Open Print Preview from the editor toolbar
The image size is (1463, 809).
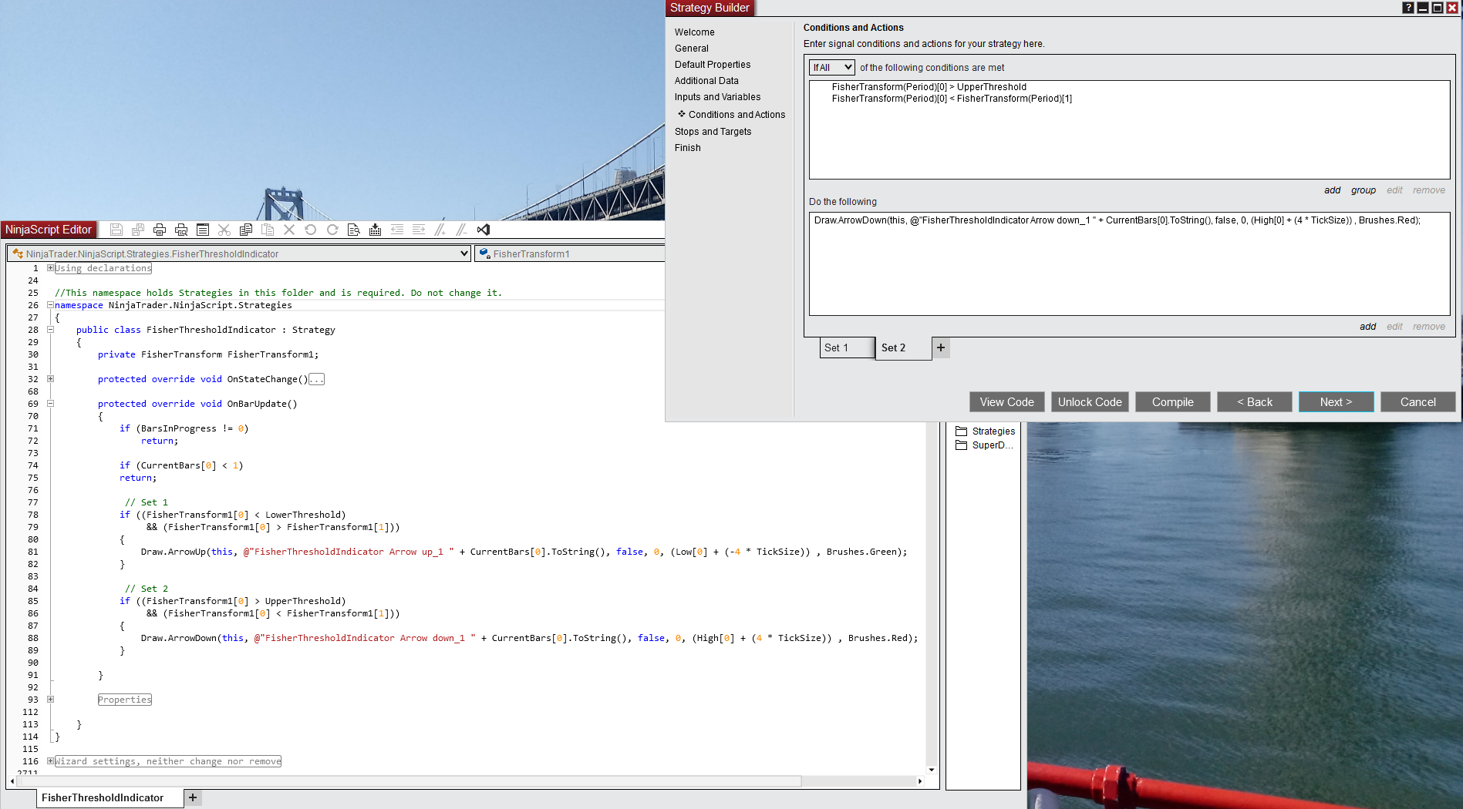click(181, 230)
